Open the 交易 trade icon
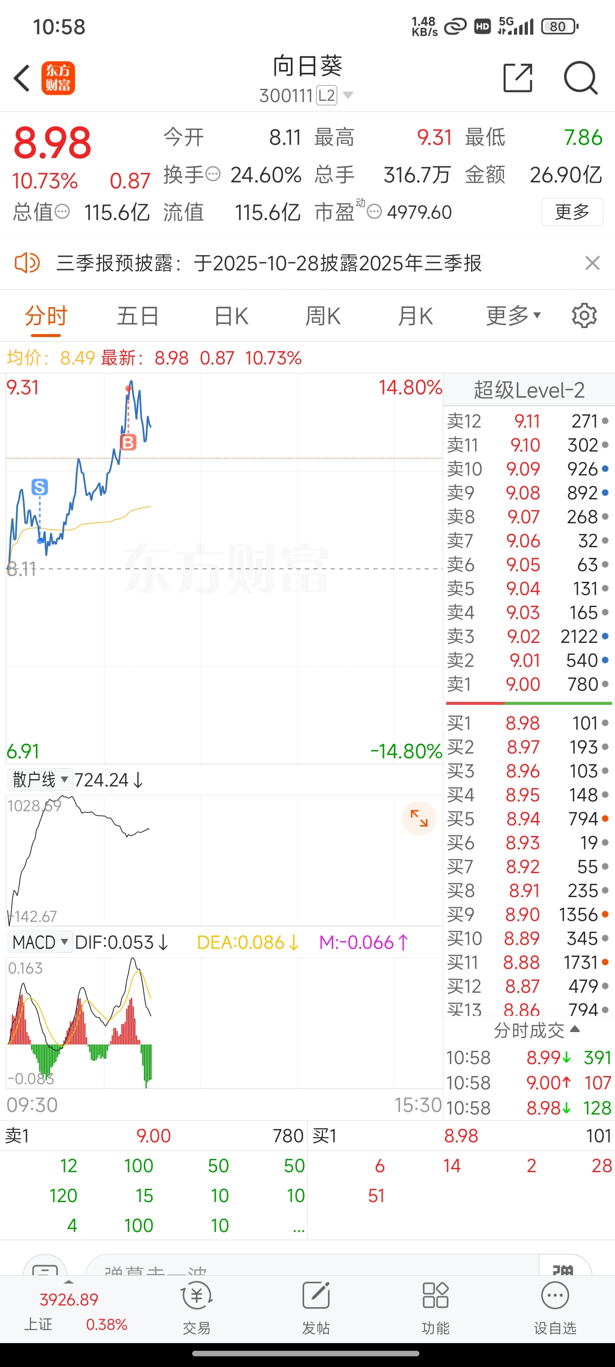Viewport: 615px width, 1367px height. pos(197,1308)
